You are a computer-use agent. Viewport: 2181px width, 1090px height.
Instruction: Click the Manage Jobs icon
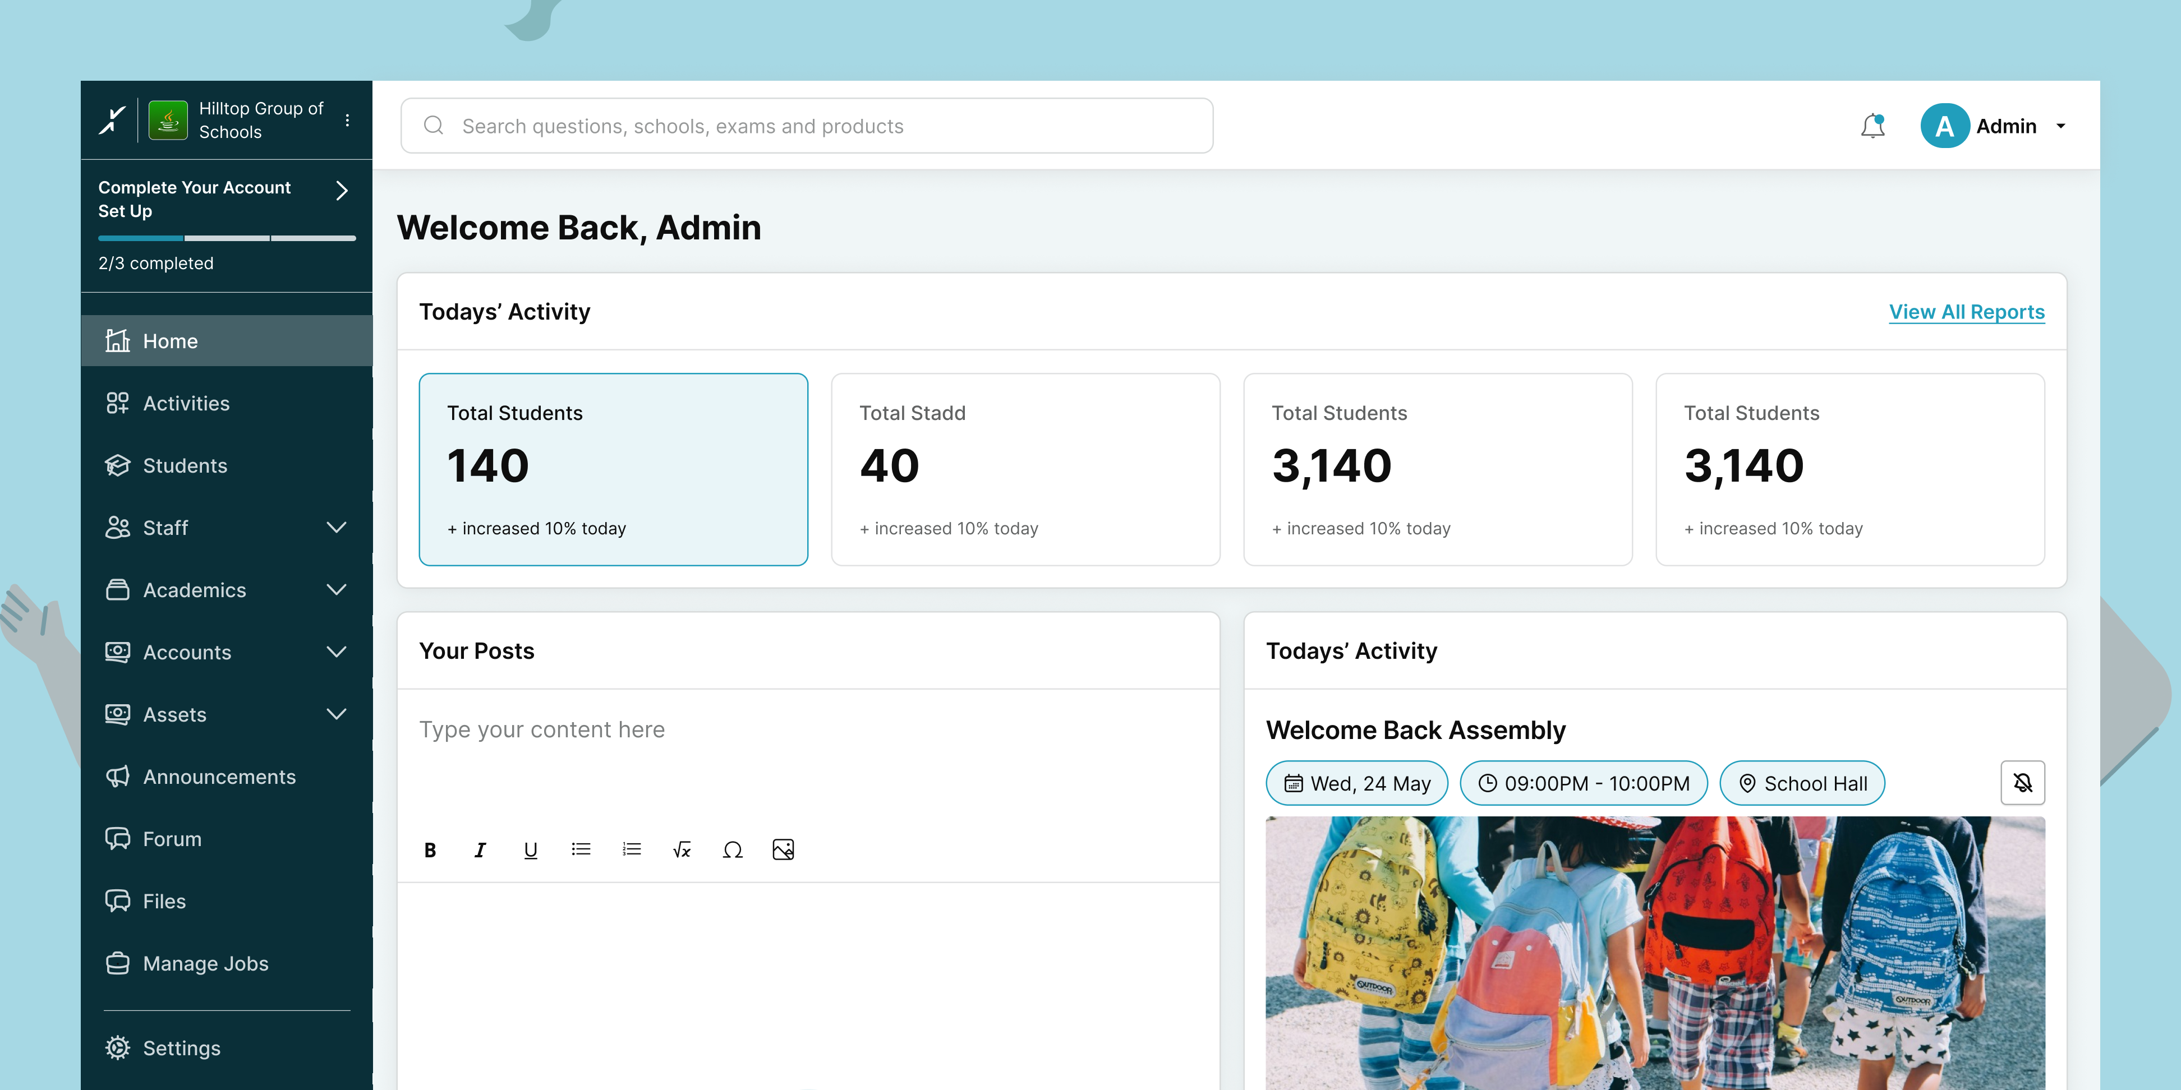[x=118, y=963]
